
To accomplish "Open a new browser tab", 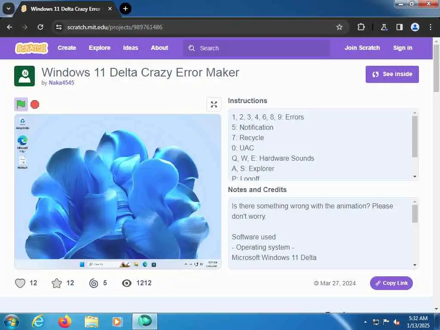I will (125, 9).
